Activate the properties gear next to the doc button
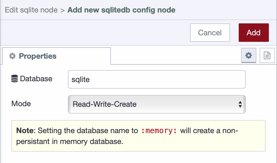This screenshot has width=277, height=163. point(248,55)
